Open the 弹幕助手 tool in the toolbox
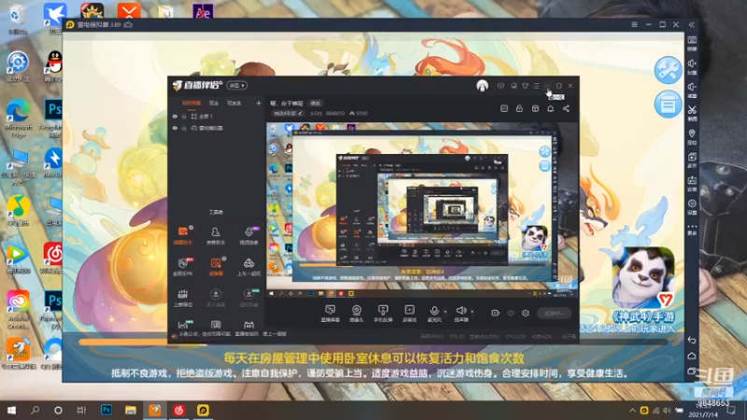747x420 pixels. tap(183, 235)
